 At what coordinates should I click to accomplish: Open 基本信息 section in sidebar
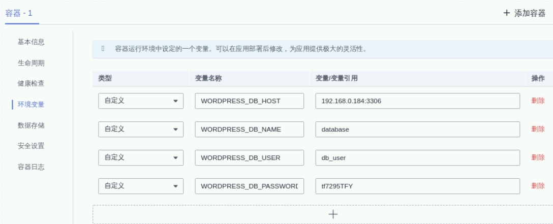31,42
